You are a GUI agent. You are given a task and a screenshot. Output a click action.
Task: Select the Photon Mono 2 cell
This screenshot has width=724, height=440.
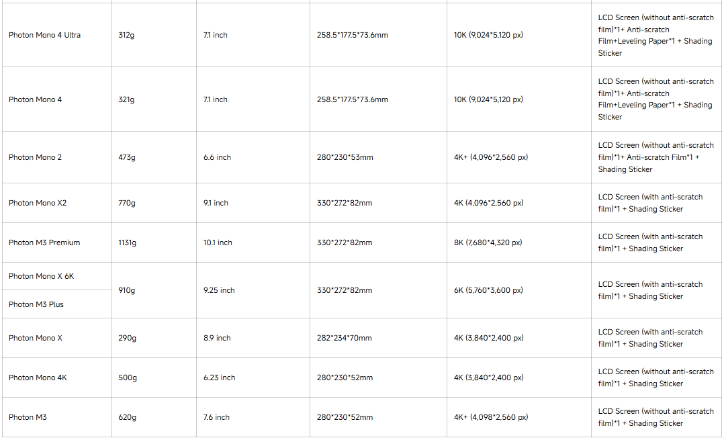(x=35, y=157)
